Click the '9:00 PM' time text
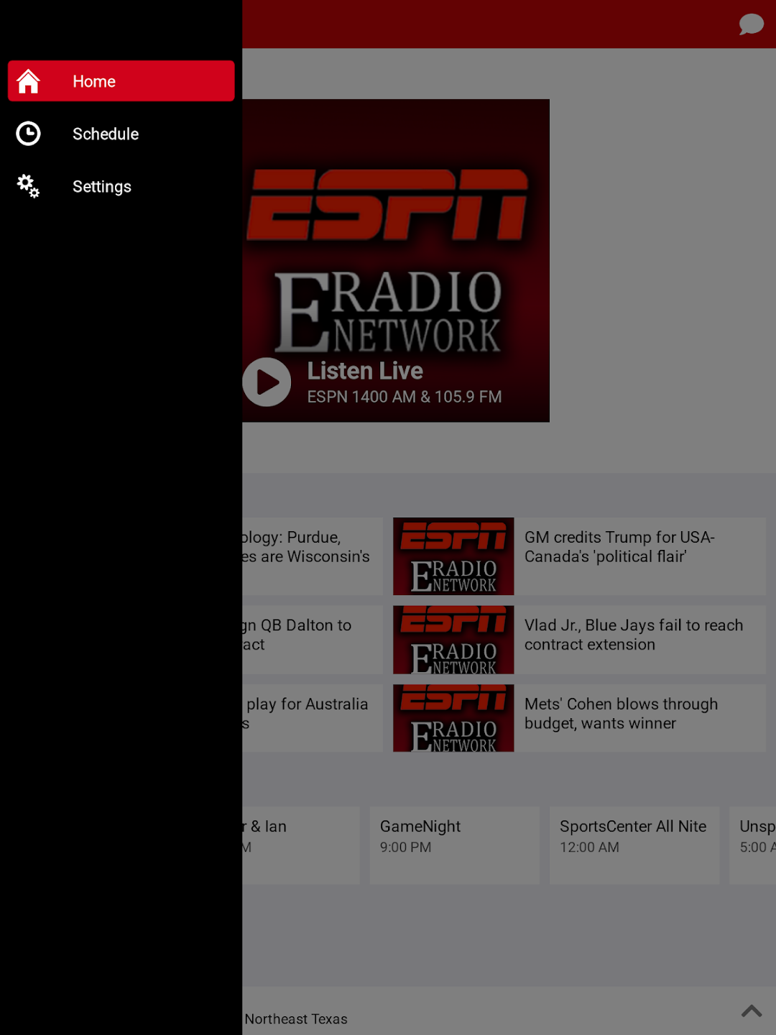The image size is (776, 1035). [x=406, y=847]
